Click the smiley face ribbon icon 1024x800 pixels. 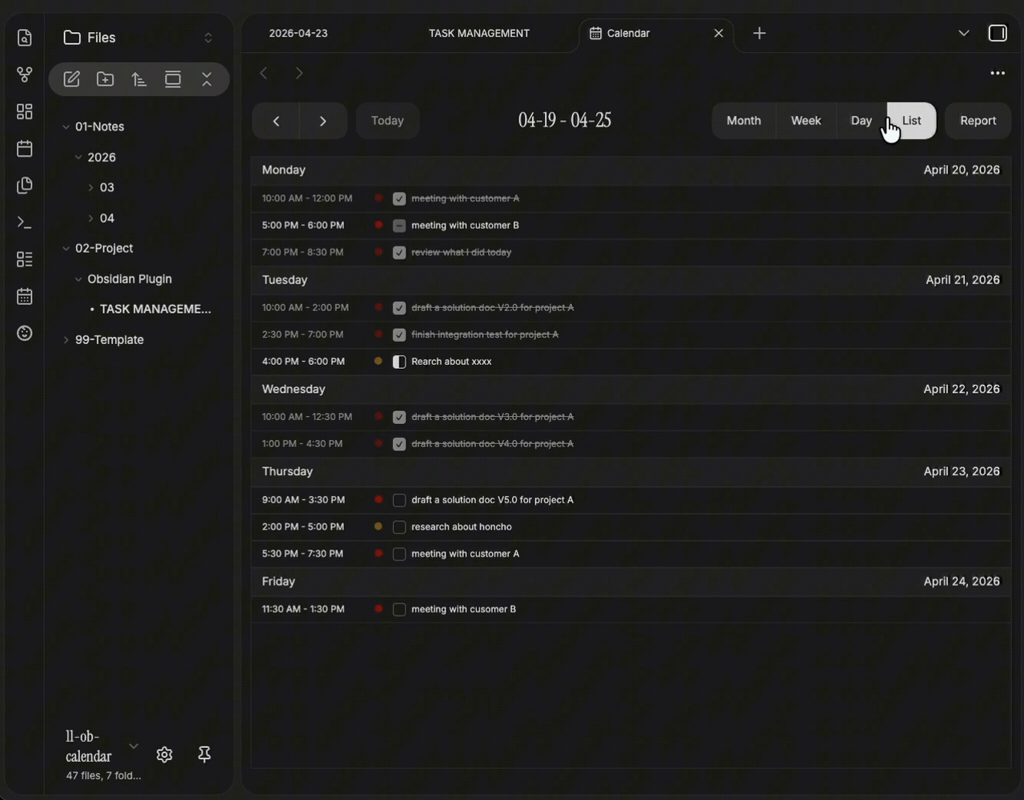[25, 333]
